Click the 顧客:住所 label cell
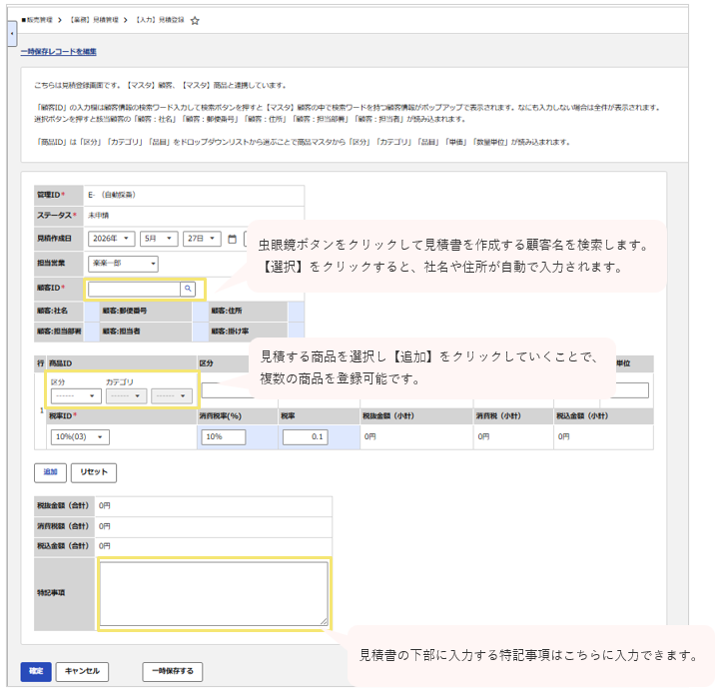The image size is (719, 696). click(x=248, y=311)
